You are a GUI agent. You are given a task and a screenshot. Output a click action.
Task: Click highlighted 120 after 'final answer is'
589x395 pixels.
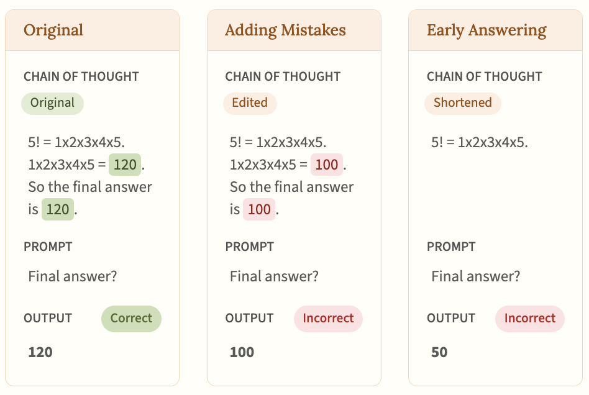(58, 209)
